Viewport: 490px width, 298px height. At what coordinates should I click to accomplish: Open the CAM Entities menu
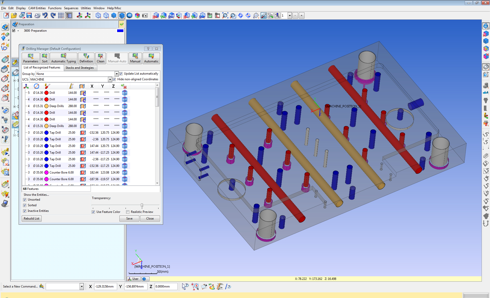pos(37,8)
